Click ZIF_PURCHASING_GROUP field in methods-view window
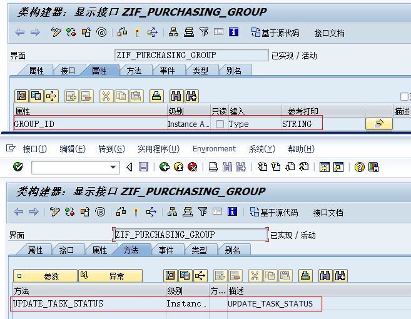 (x=190, y=235)
